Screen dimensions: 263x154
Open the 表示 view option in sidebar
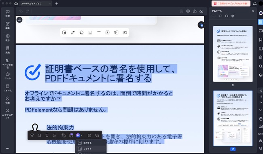(x=8, y=38)
